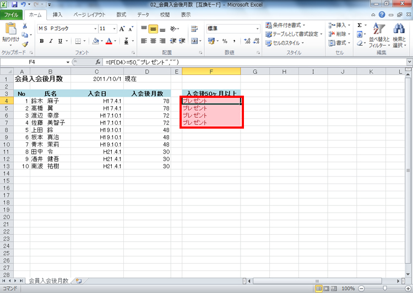Open 条件付き書式 menu
The height and width of the screenshot is (293, 413).
coord(285,25)
